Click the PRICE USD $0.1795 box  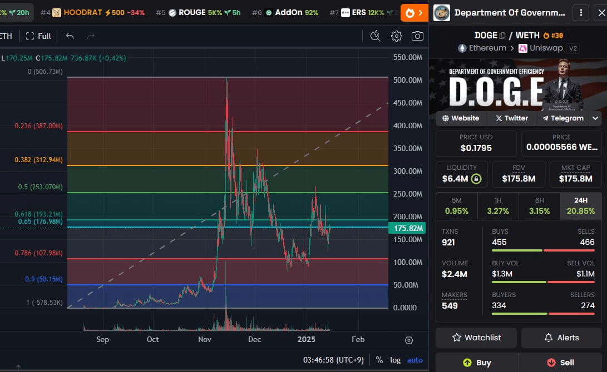tap(476, 144)
